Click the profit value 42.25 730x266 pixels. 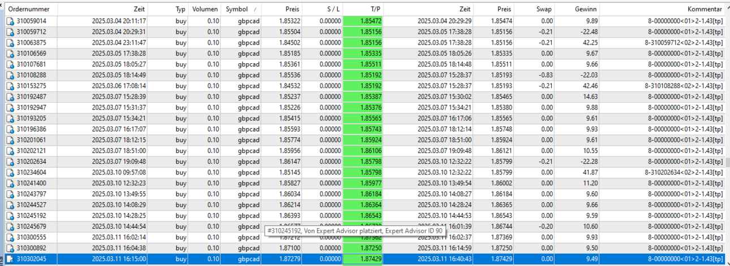590,42
